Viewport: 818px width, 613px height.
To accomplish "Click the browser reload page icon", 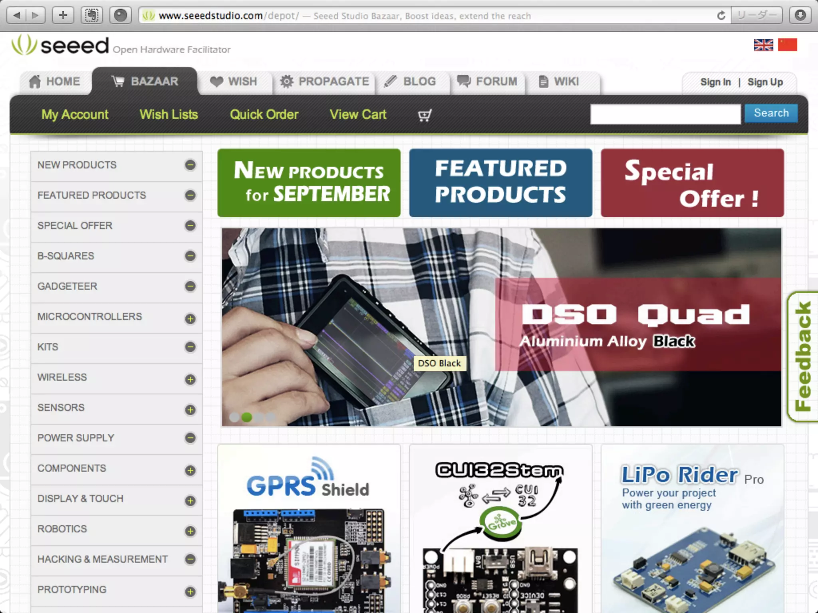I will (x=721, y=16).
